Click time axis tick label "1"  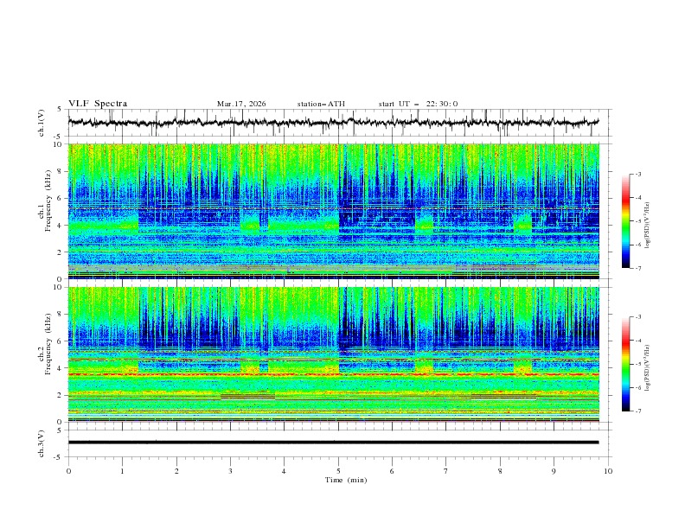click(122, 471)
